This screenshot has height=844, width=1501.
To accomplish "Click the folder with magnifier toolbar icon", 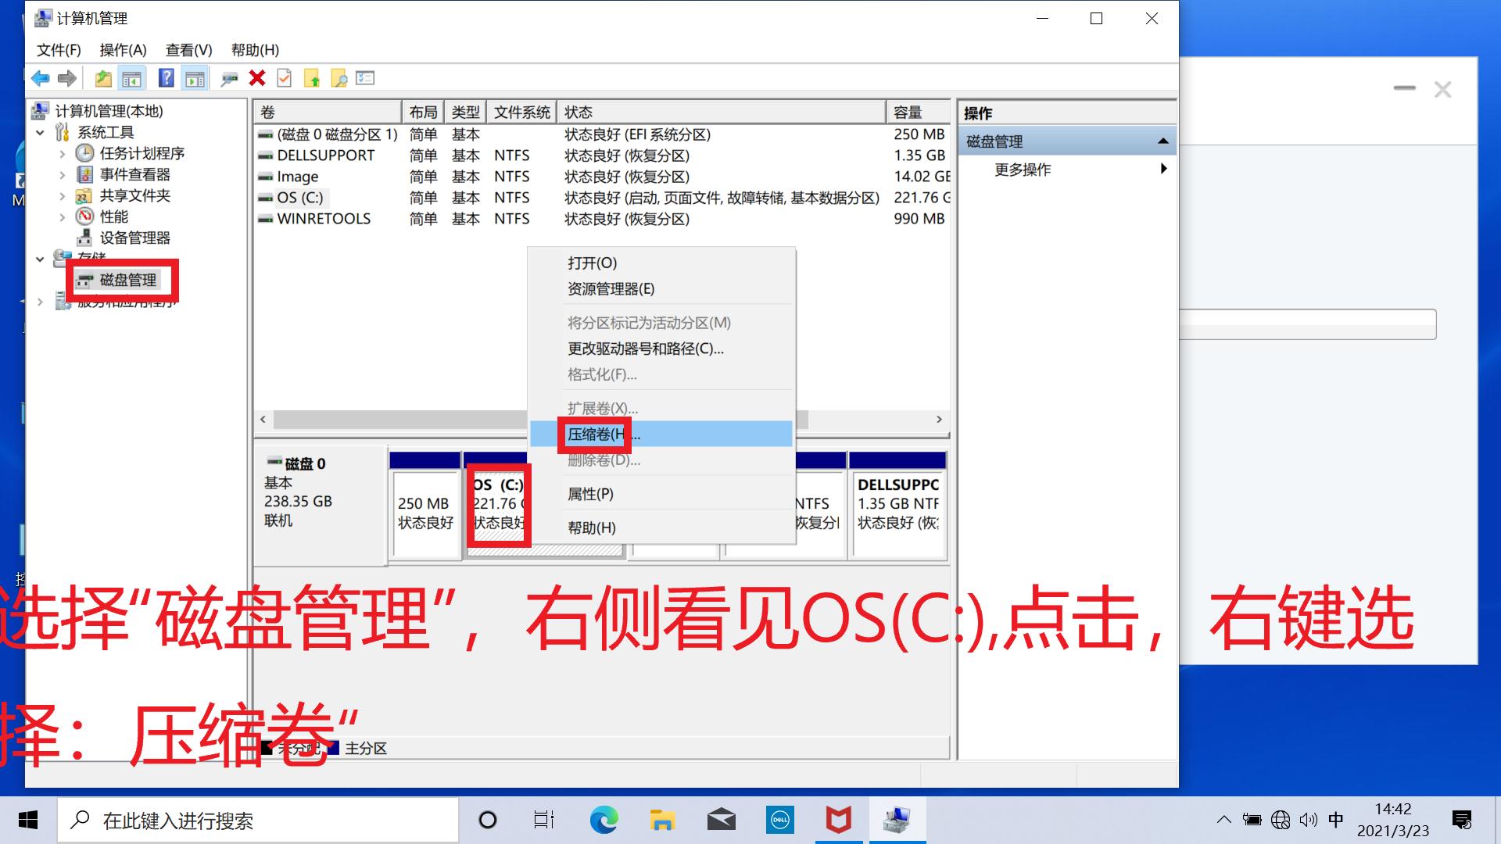I will pos(339,77).
